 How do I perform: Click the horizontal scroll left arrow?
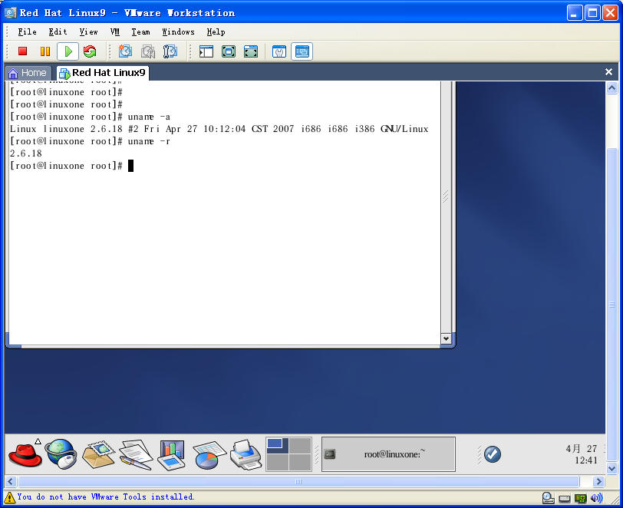[x=10, y=481]
